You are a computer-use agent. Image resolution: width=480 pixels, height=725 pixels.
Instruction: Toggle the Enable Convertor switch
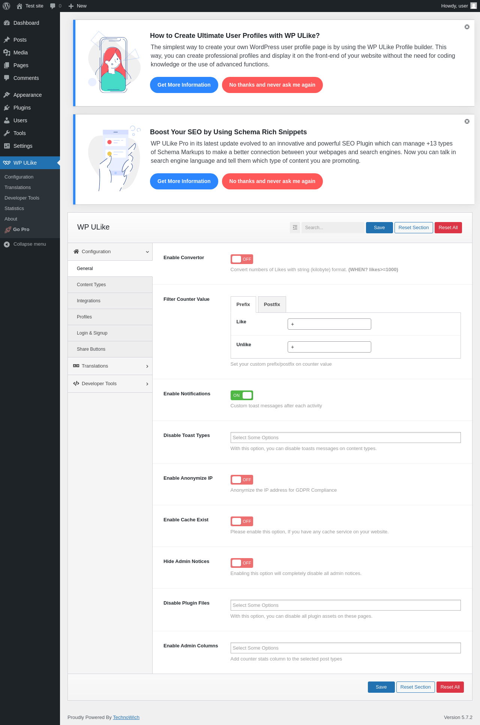pos(242,259)
